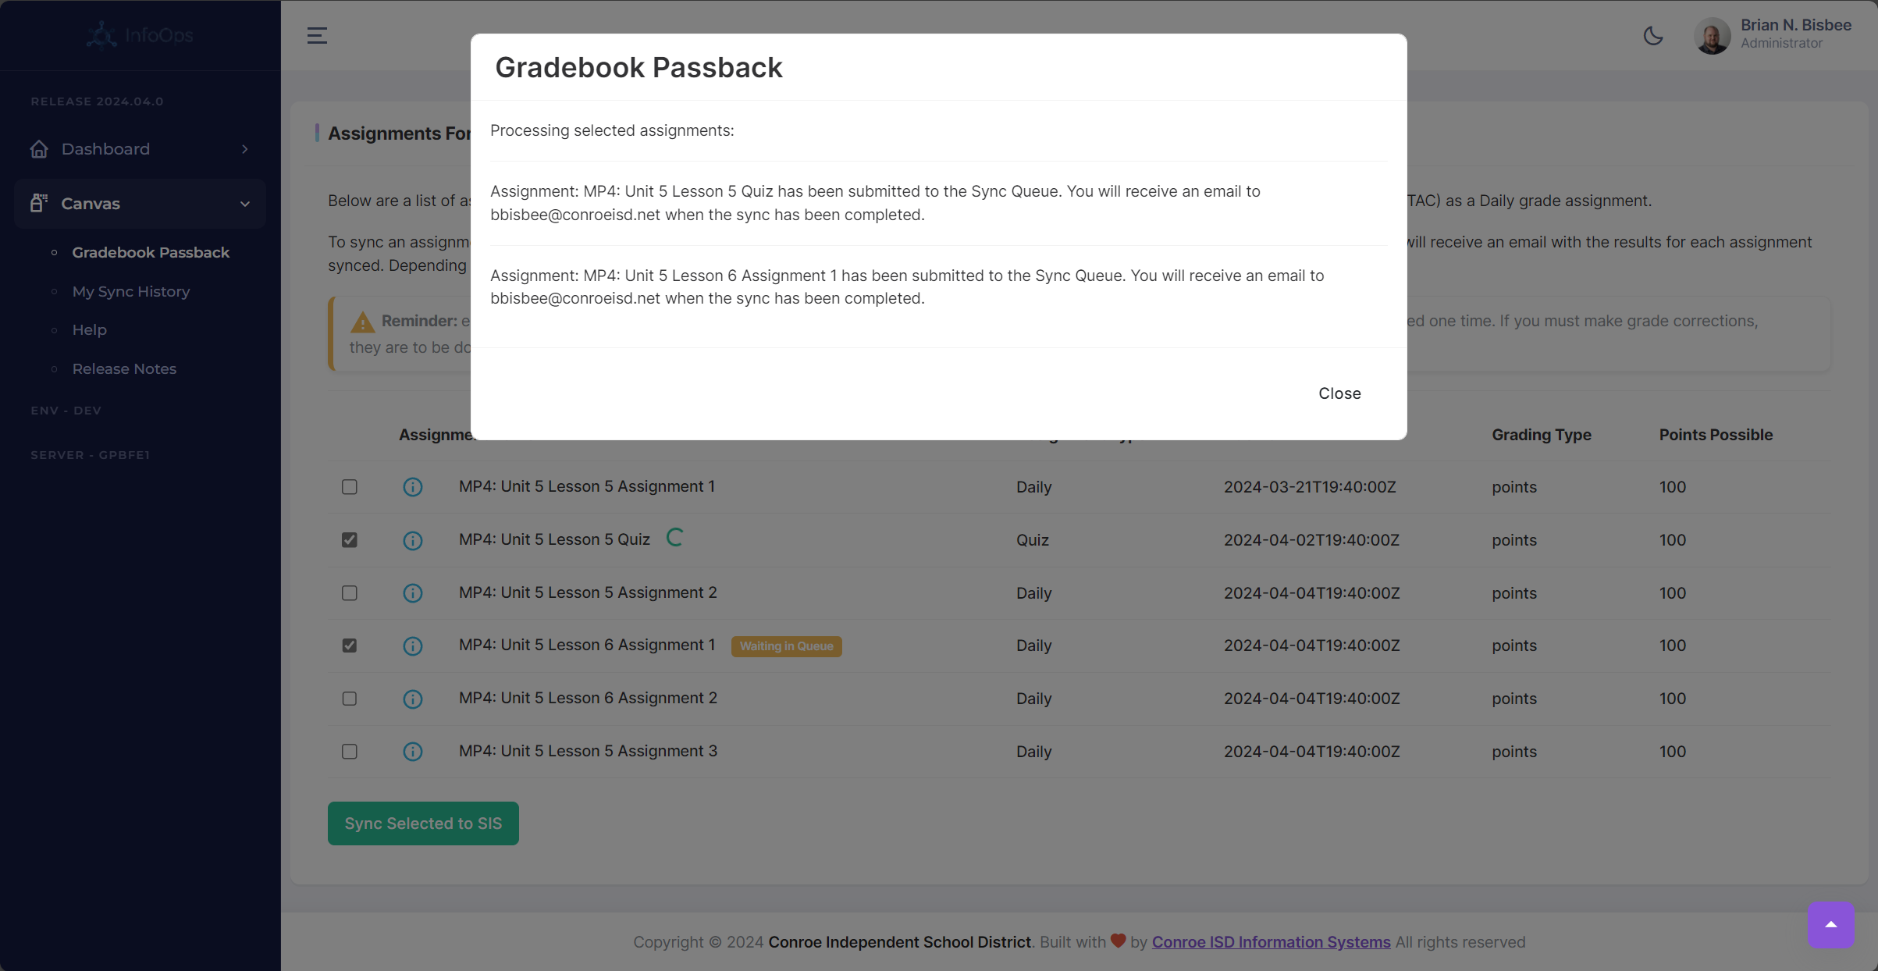Go to Release Notes in sidebar
Screen dimensions: 1878x971
(x=124, y=368)
